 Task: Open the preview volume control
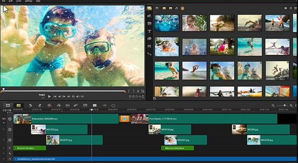point(78,96)
